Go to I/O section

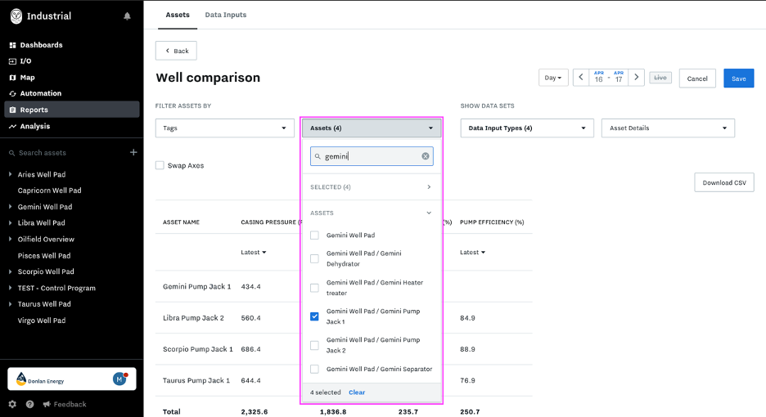point(25,61)
